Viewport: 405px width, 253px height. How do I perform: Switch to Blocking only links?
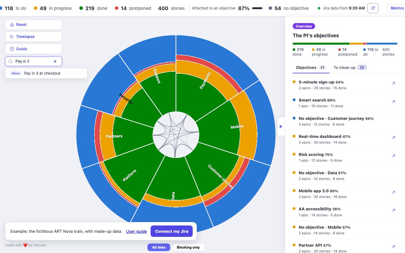pos(188,247)
